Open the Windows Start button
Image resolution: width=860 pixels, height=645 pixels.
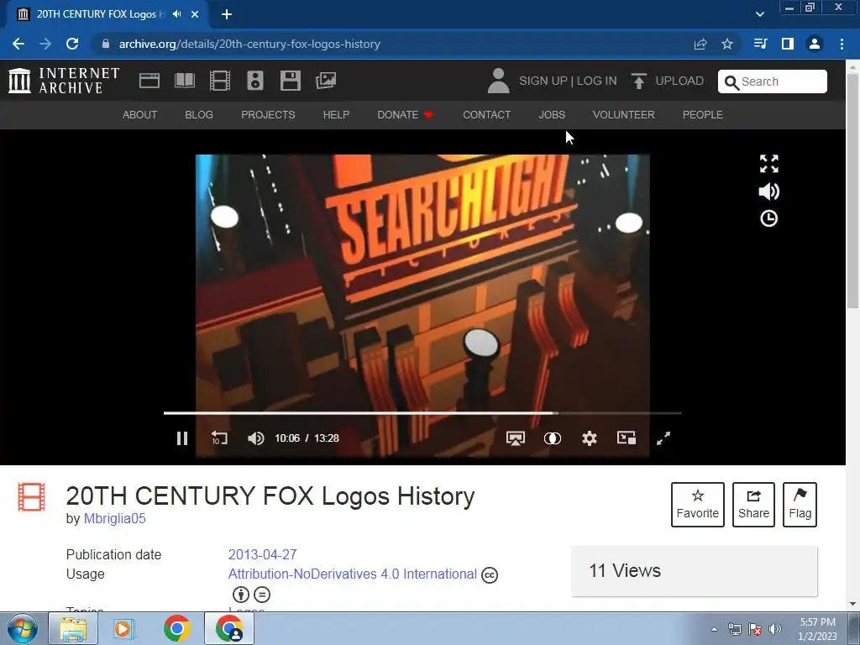click(x=23, y=628)
